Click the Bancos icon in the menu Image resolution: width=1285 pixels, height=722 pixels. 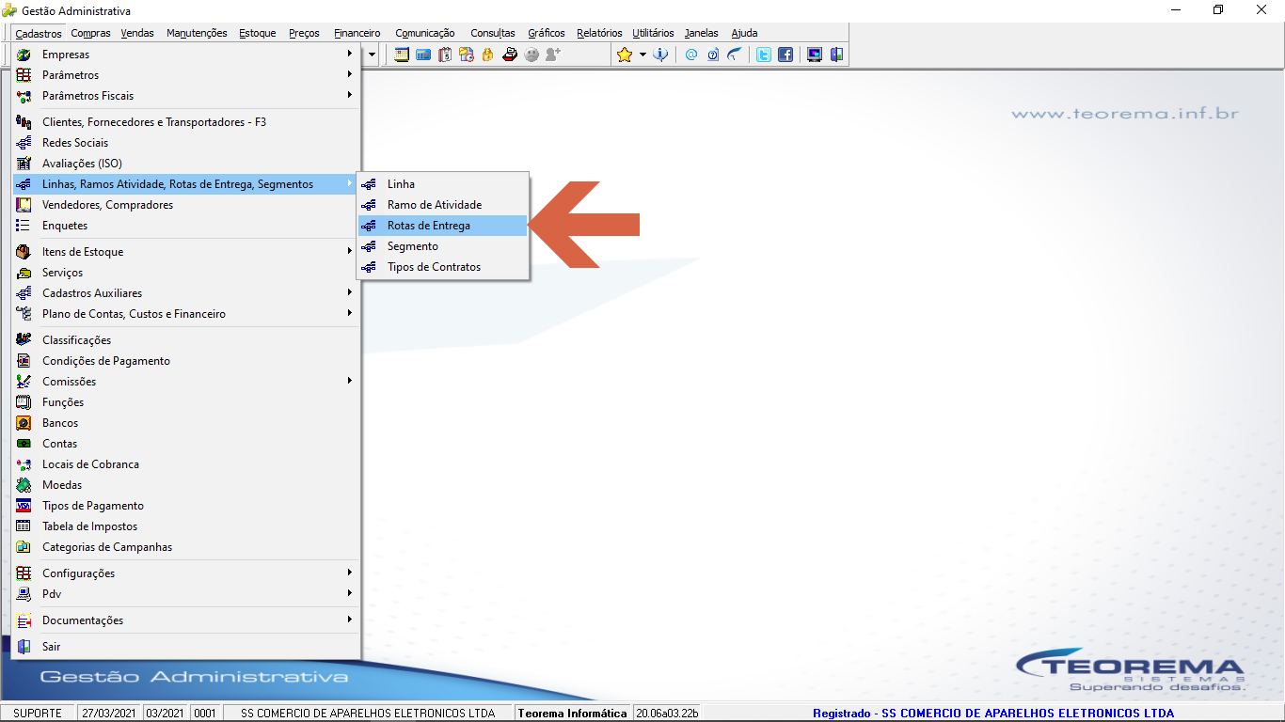tap(24, 423)
